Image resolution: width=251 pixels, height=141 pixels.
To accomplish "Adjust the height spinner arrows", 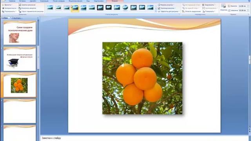I will point(248,6).
